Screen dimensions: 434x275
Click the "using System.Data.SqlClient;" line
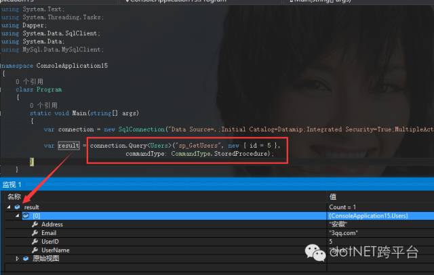click(x=51, y=33)
